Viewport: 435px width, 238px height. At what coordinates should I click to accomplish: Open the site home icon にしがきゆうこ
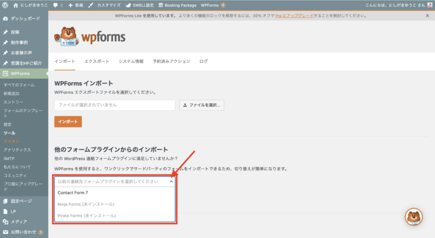[16, 5]
